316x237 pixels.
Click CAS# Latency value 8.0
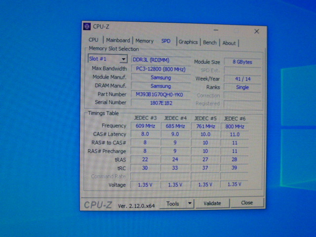pyautogui.click(x=145, y=134)
